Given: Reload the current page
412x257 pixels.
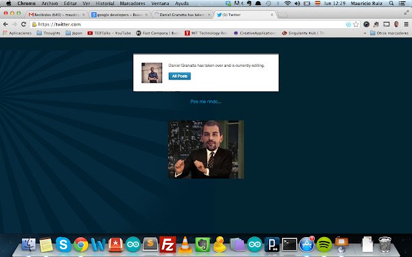Looking at the screenshot, I should pyautogui.click(x=23, y=24).
